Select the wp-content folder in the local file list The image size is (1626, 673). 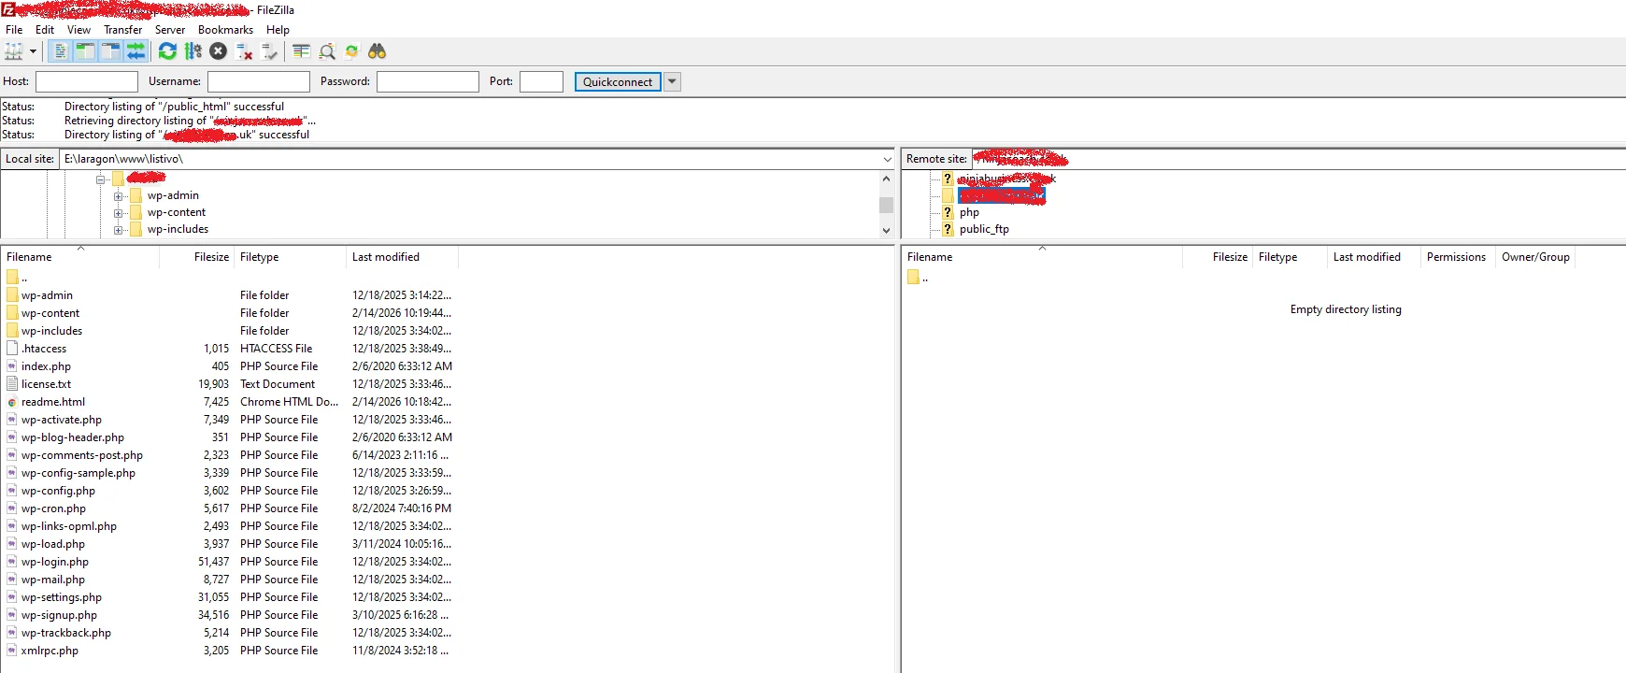click(x=50, y=313)
